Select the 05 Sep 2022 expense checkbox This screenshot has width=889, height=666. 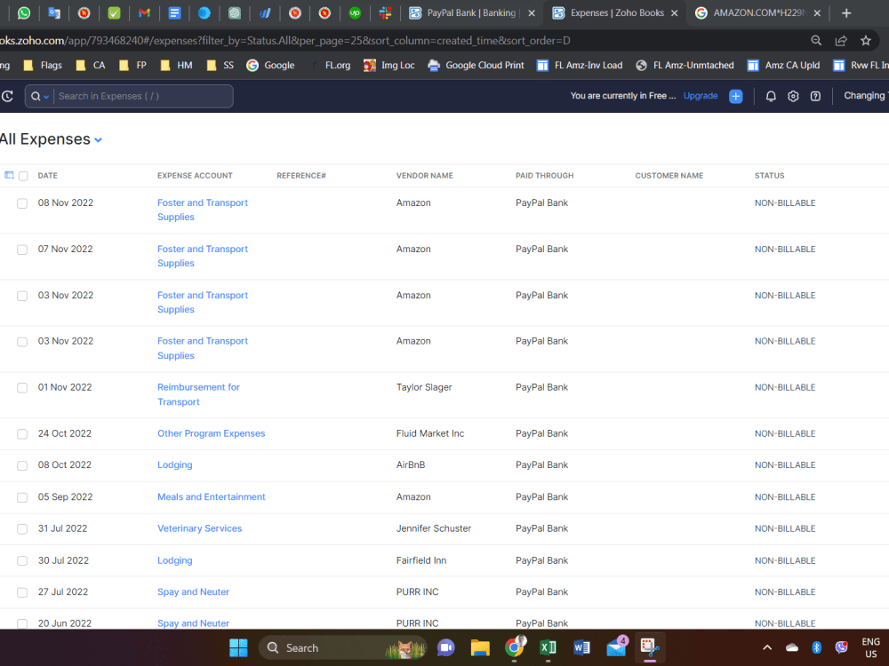[x=22, y=497]
